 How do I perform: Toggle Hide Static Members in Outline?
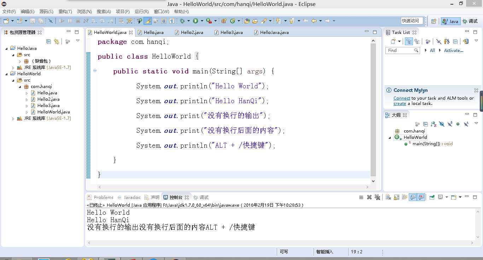click(450, 124)
